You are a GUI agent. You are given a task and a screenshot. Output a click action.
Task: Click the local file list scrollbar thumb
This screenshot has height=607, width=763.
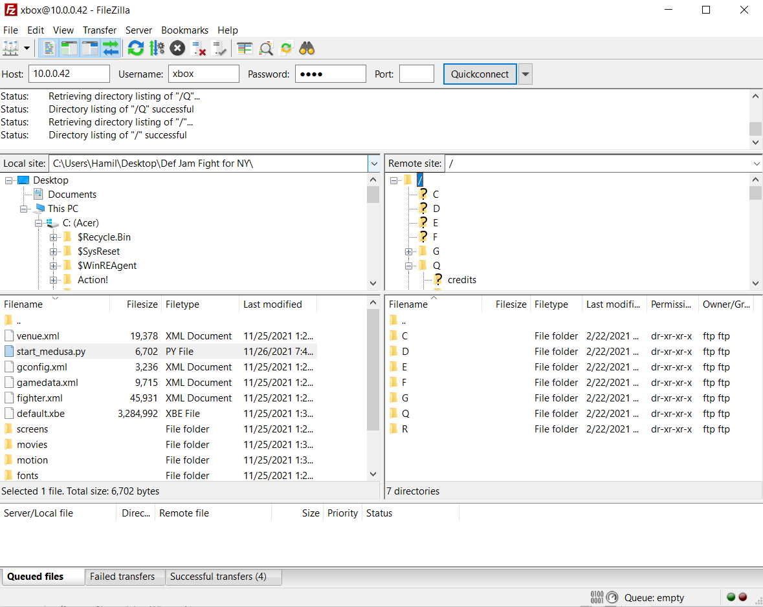(x=373, y=369)
